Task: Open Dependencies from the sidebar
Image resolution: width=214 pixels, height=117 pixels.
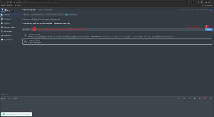Action: tap(8, 40)
